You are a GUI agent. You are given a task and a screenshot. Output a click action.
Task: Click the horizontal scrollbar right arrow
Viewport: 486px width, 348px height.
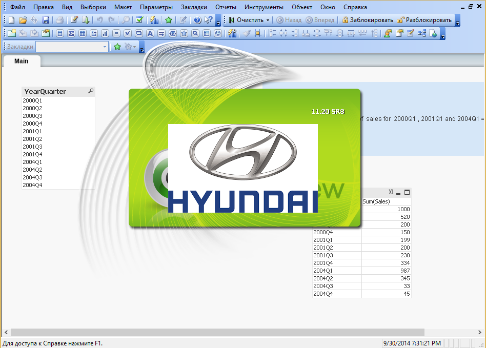[479, 332]
